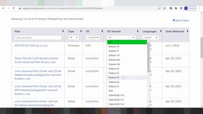Open MXTGM.221.204.zip download link
203x114 pixels.
27,46
